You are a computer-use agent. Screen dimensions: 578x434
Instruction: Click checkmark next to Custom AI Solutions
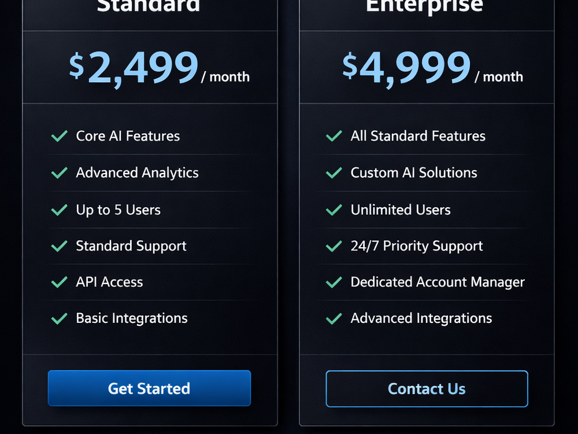pos(334,172)
